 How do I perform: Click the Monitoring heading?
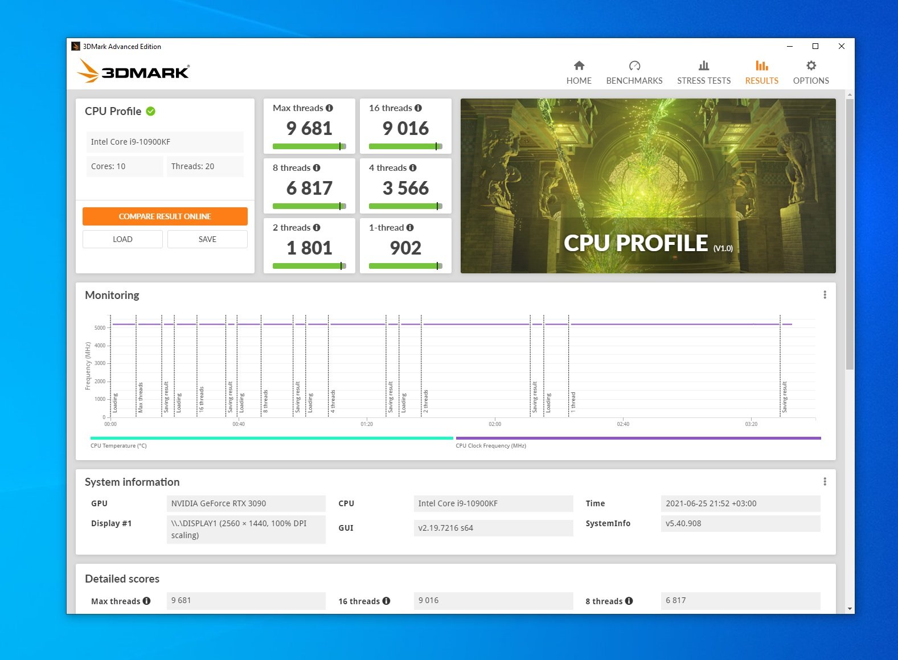pyautogui.click(x=112, y=295)
